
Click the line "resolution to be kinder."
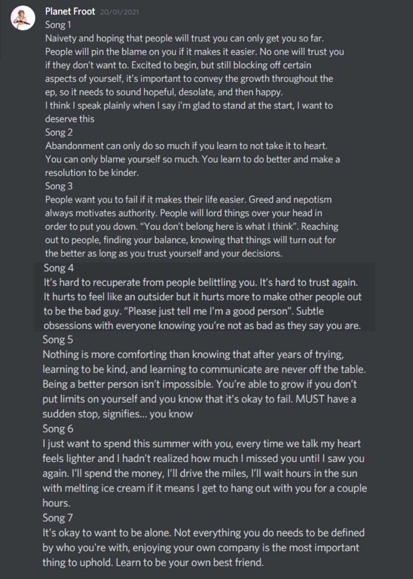click(x=92, y=173)
